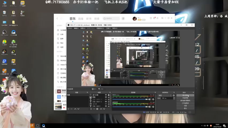Image resolution: width=228 pixels, height=128 pixels.
Task: Remove the selected scene with the minus icon
Action: click(x=72, y=109)
